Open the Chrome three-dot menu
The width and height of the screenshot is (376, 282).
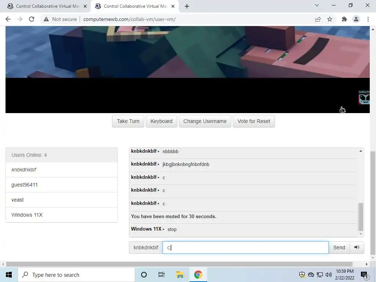coord(368,19)
